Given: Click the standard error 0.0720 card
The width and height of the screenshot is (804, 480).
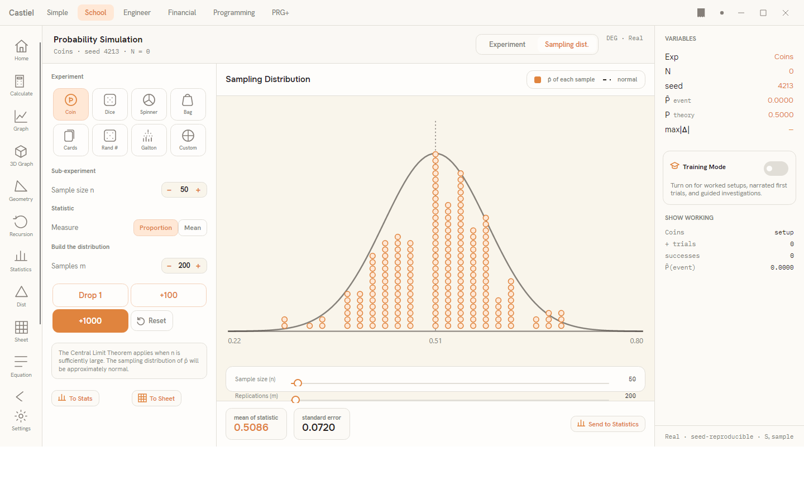Looking at the screenshot, I should pyautogui.click(x=322, y=424).
